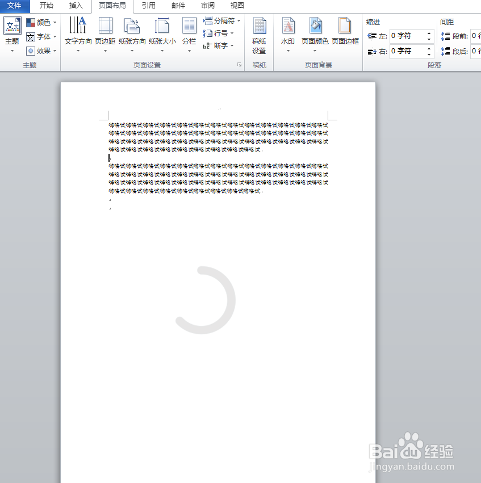Expand the Themes (主题) dropdown arrow

(12, 51)
